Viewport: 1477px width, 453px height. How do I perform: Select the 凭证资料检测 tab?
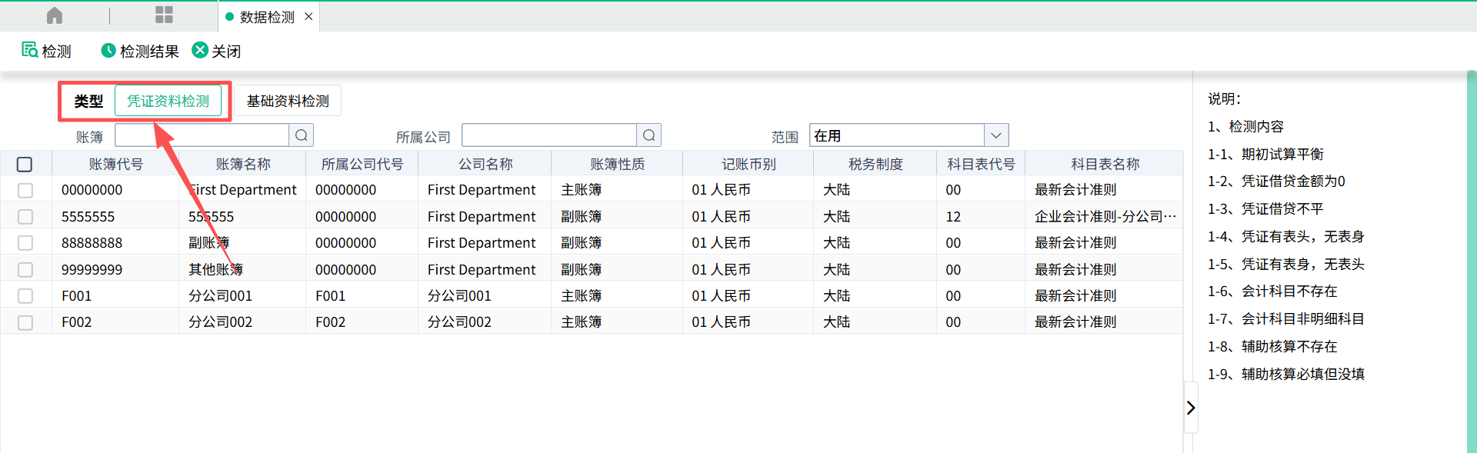168,101
